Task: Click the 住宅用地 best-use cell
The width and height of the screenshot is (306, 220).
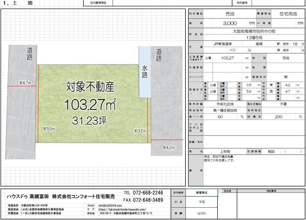Action: 288,14
